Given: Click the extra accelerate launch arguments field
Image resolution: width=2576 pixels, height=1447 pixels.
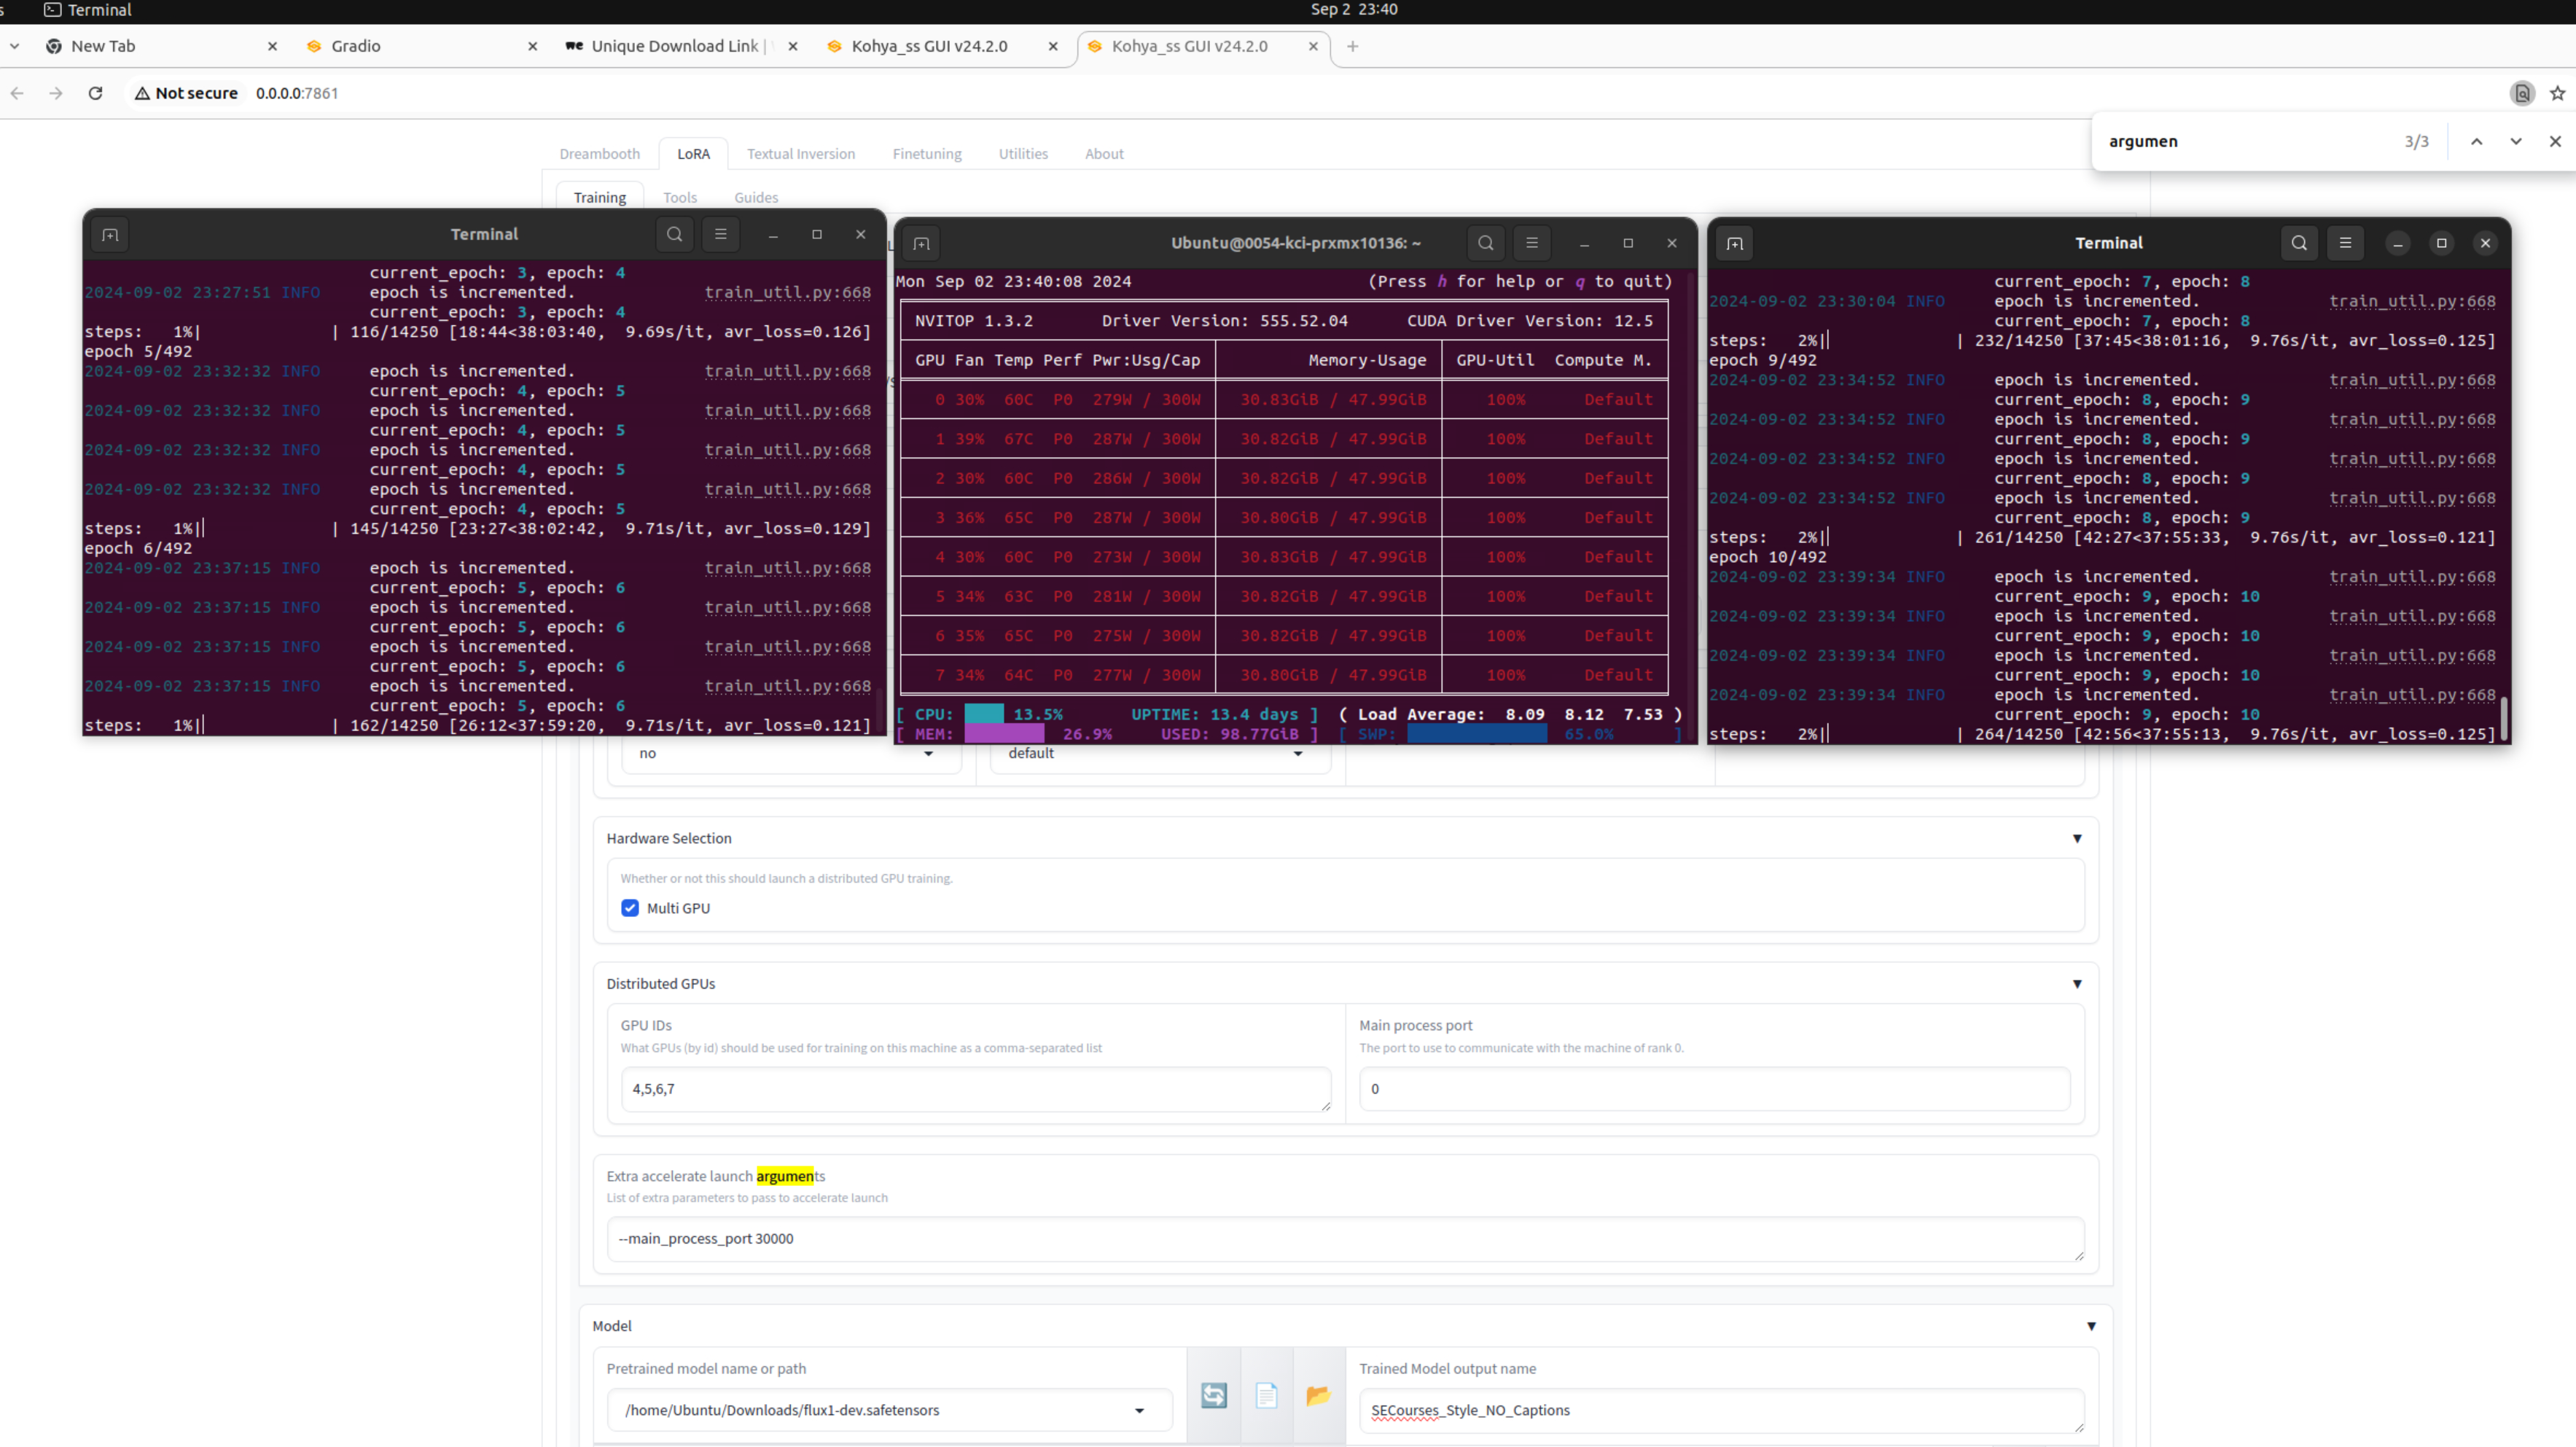Looking at the screenshot, I should click(1345, 1238).
